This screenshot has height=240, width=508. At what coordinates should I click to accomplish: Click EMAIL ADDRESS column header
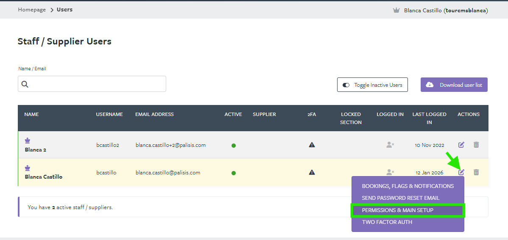[154, 114]
